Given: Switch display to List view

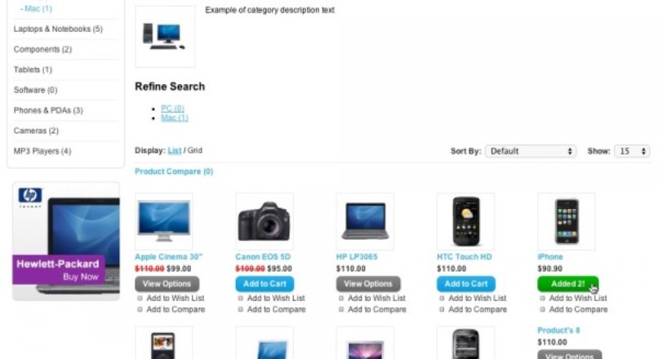Looking at the screenshot, I should [x=175, y=150].
